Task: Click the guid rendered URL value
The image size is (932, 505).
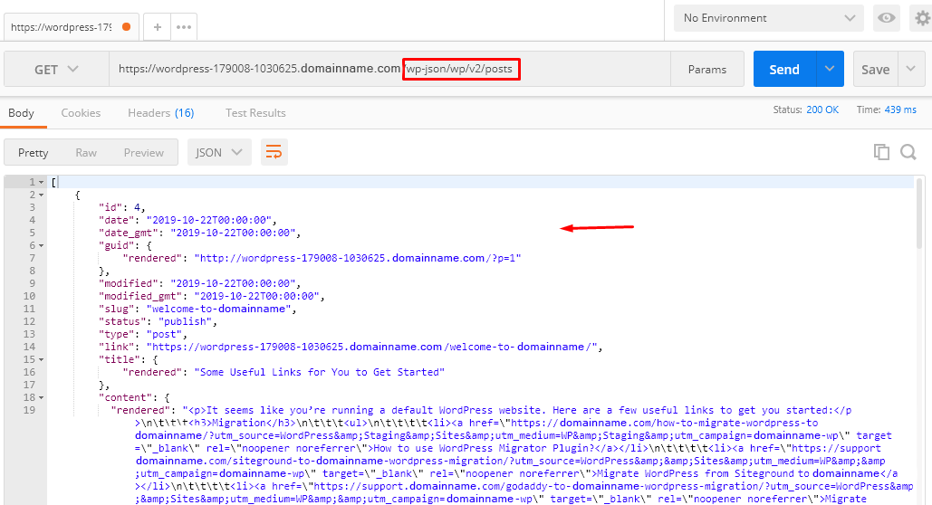Action: pos(358,258)
